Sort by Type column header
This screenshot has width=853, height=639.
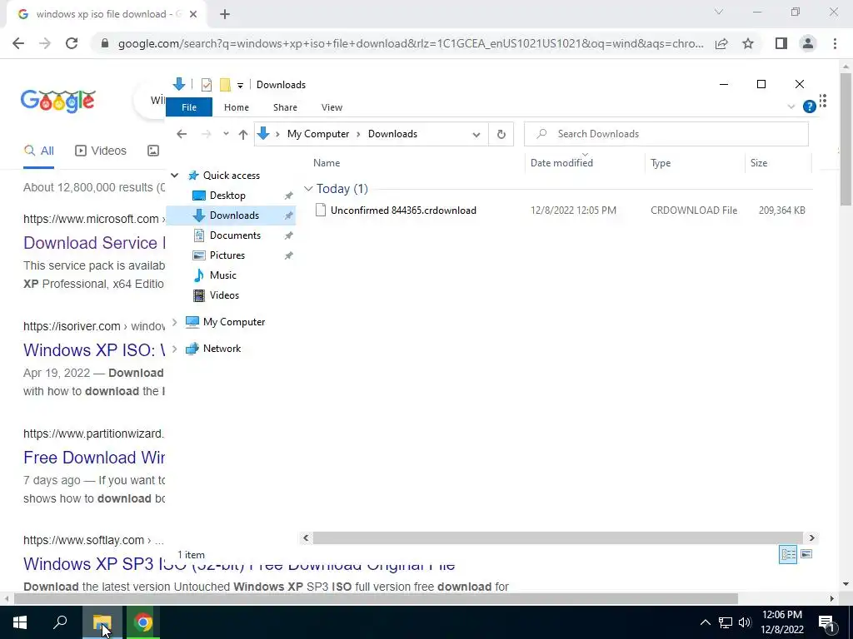661,163
